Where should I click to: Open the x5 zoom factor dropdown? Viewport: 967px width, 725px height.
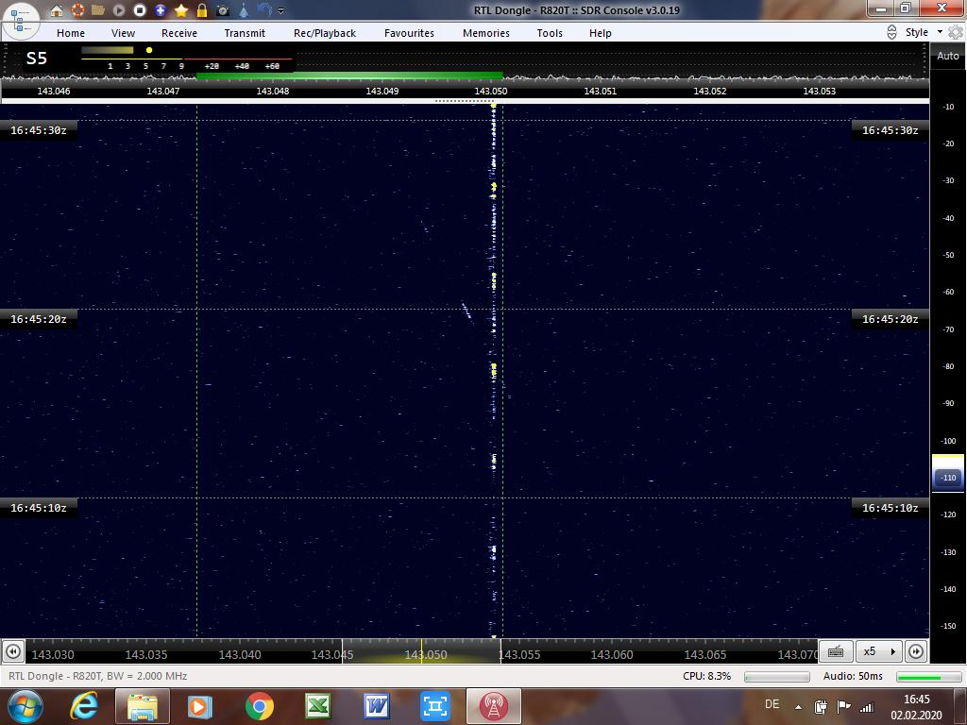coord(879,651)
